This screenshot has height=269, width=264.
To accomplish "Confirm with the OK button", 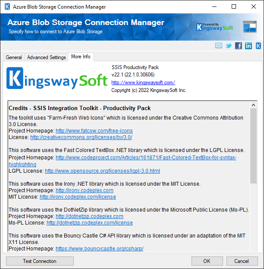I will tap(207, 261).
